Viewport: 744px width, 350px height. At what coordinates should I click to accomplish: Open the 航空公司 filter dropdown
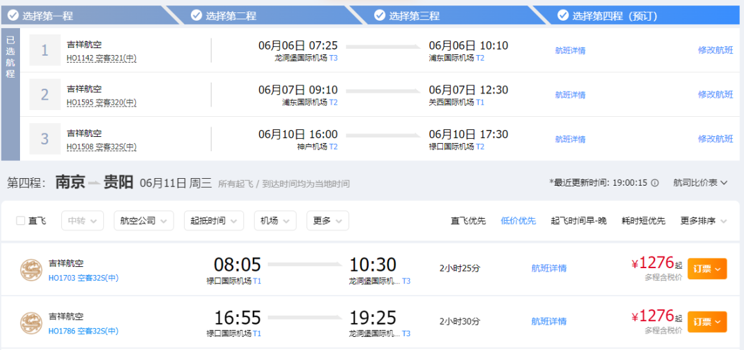click(144, 221)
